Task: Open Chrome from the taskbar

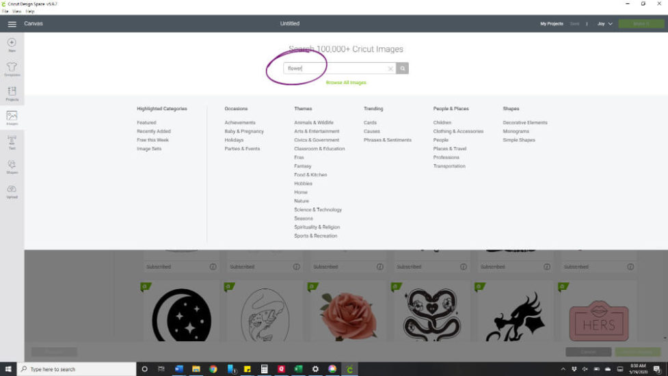Action: pyautogui.click(x=213, y=368)
